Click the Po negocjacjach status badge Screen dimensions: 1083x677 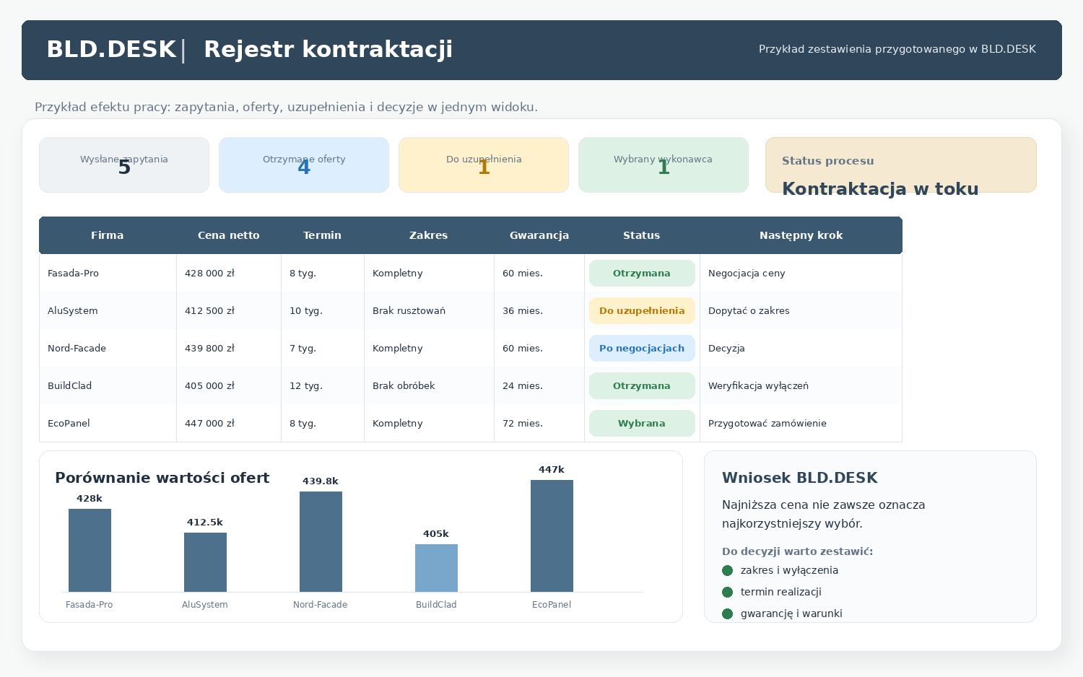[x=642, y=349]
